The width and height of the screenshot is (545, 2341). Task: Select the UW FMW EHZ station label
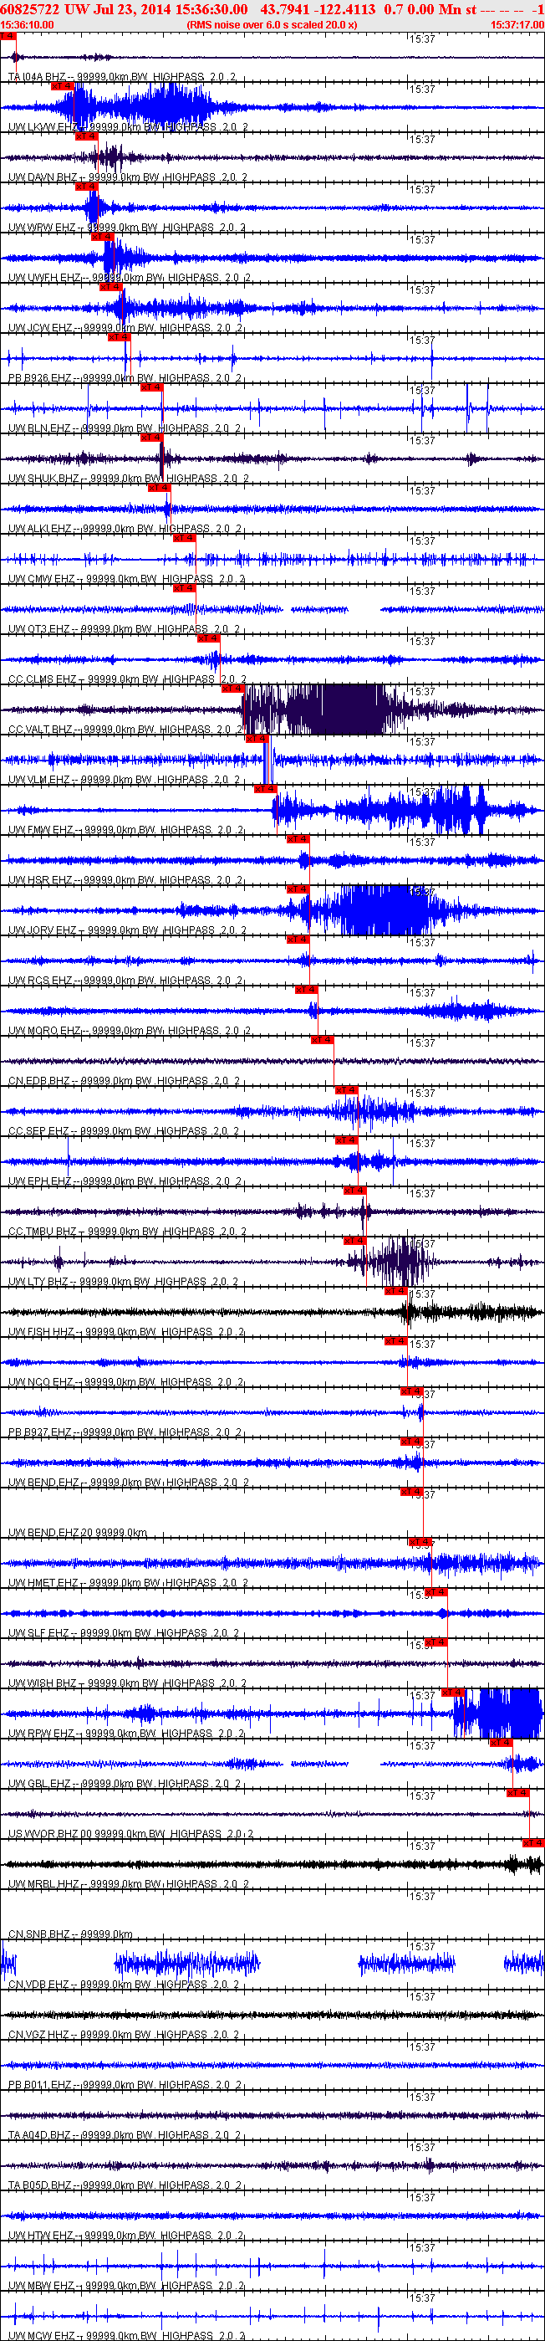(x=126, y=830)
